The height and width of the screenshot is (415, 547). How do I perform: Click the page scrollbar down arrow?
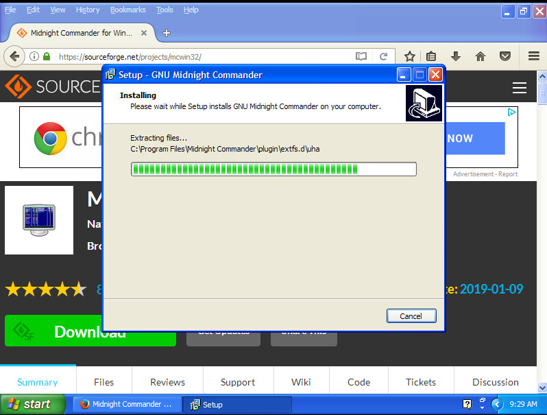coord(542,388)
